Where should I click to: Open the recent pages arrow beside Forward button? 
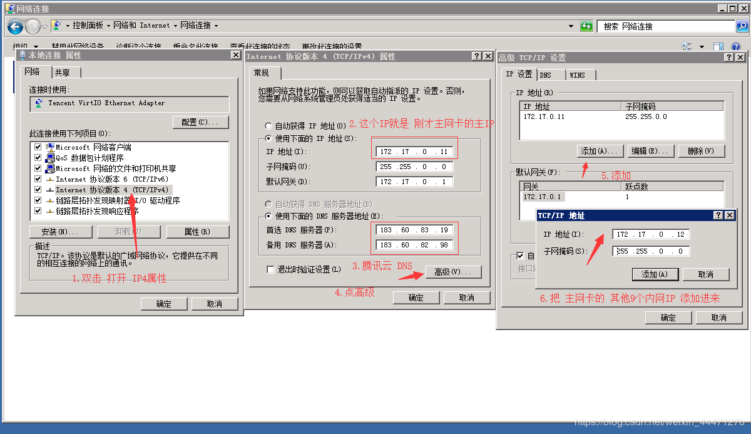coord(44,26)
